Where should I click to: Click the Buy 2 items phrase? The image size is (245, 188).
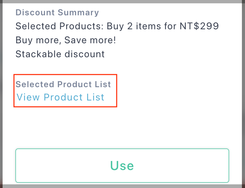click(134, 26)
